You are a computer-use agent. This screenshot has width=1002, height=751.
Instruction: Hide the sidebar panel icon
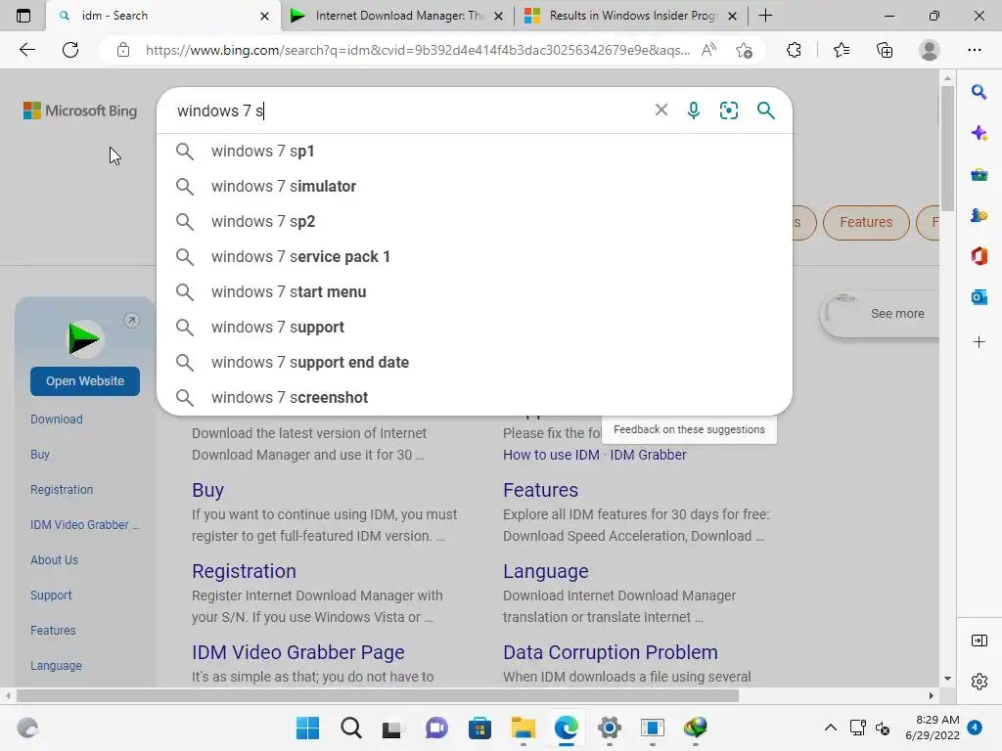click(x=979, y=641)
